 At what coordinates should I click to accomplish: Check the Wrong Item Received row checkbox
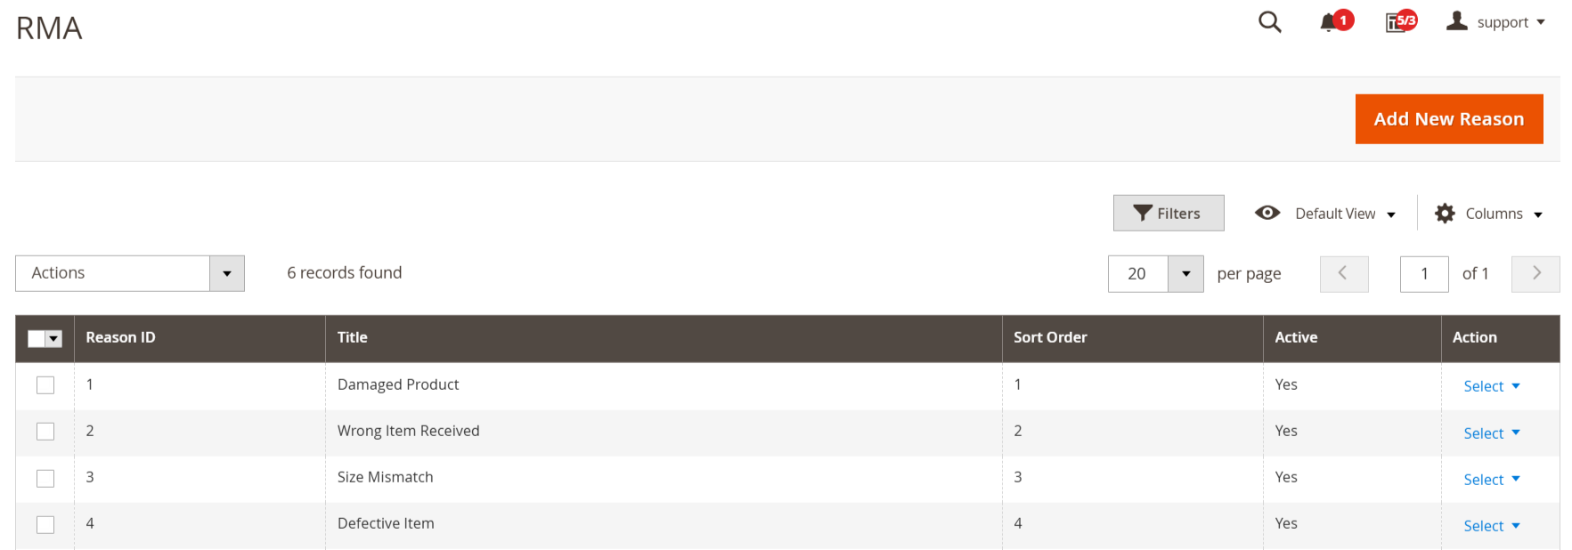tap(45, 432)
